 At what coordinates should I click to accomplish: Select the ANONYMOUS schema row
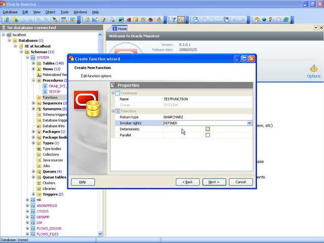[47, 206]
